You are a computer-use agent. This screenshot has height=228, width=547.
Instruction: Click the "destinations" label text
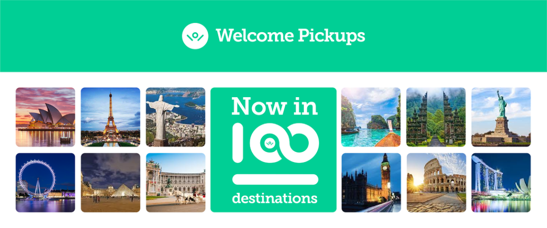click(275, 198)
